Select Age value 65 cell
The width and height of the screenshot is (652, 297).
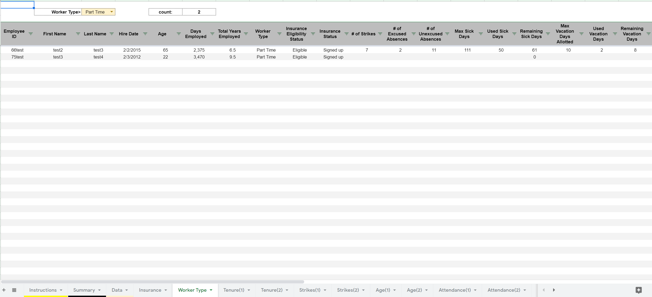(x=165, y=50)
